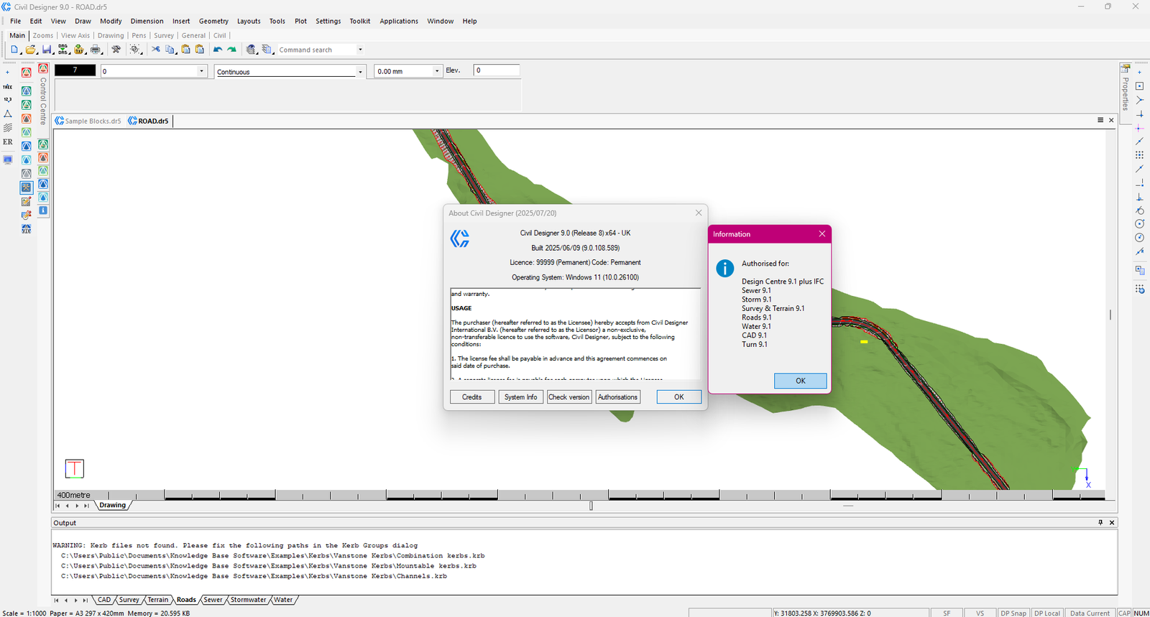Click OK in the Information dialog
This screenshot has width=1150, height=617.
click(x=801, y=381)
